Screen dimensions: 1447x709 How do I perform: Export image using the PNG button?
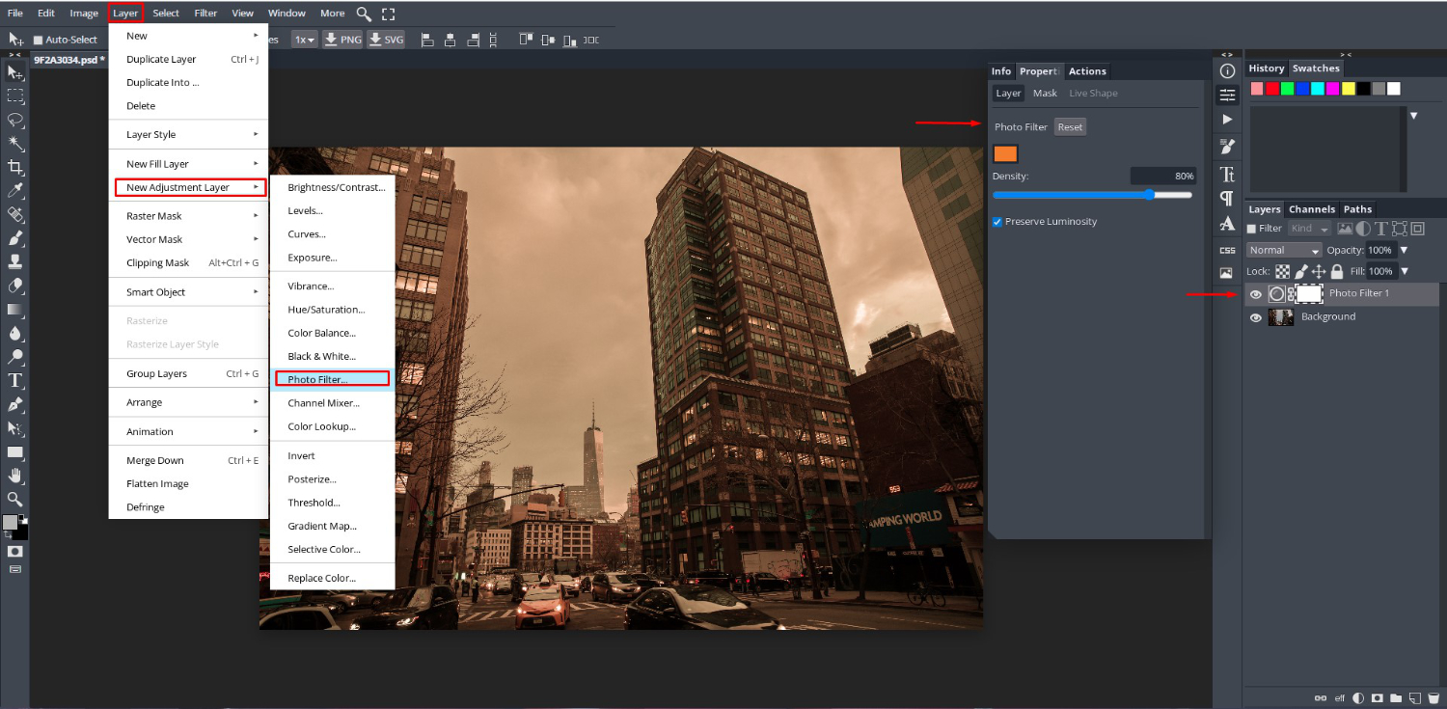coord(342,40)
